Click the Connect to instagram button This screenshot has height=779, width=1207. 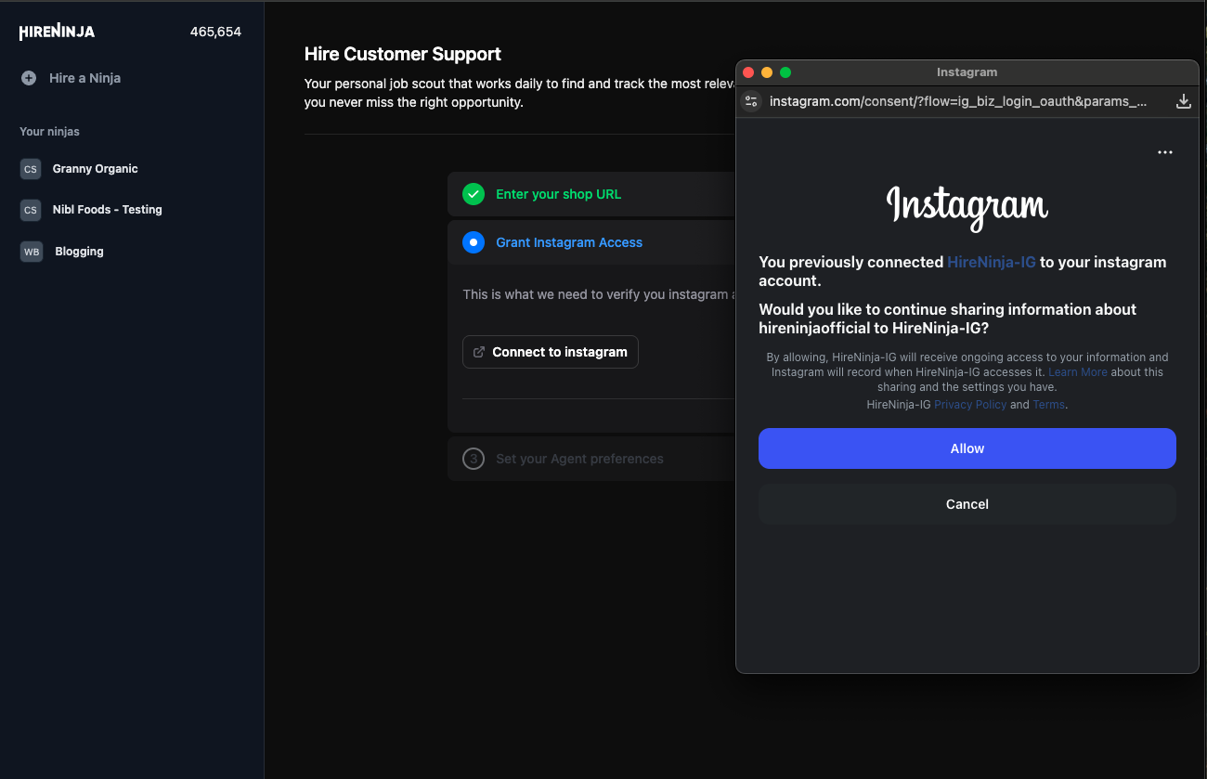point(550,352)
